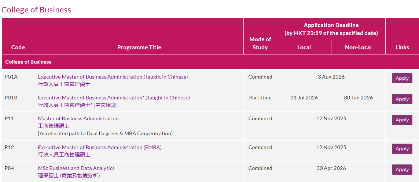The image size is (419, 182).
Task: Open Executive Master of Business Administration (EMBA) link
Action: (x=100, y=147)
